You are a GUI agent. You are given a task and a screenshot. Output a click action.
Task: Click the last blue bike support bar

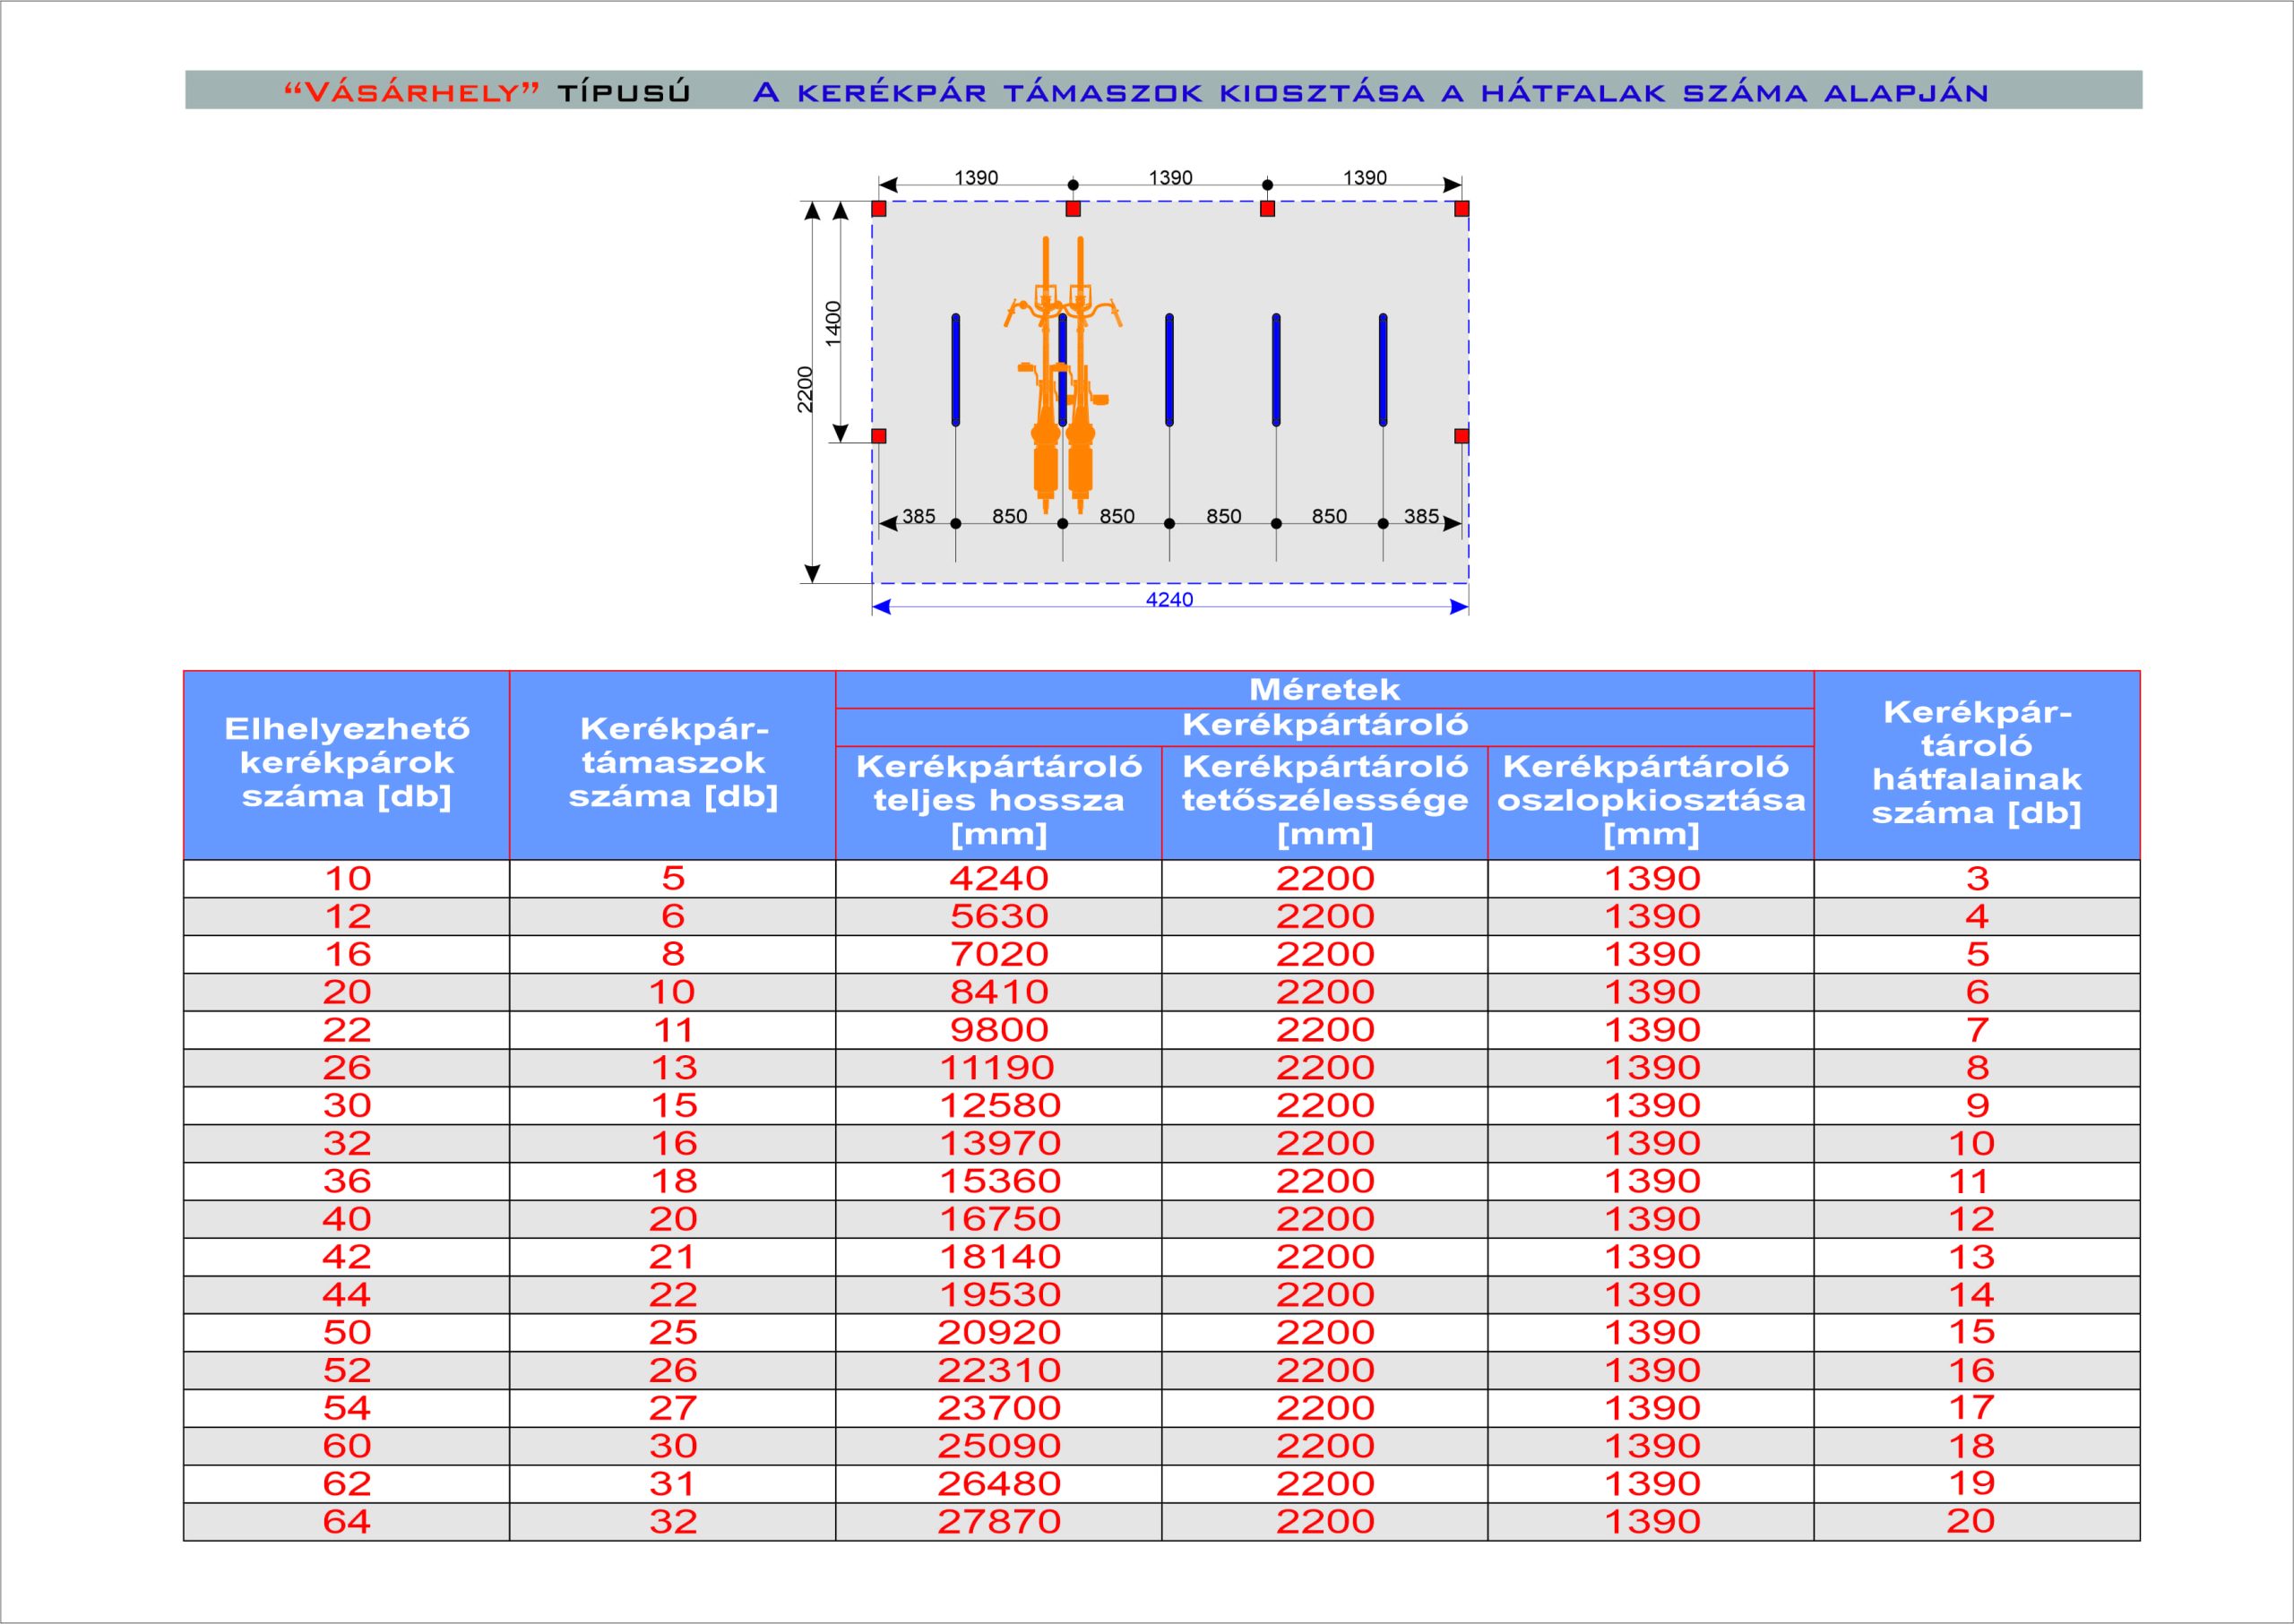pos(1383,370)
